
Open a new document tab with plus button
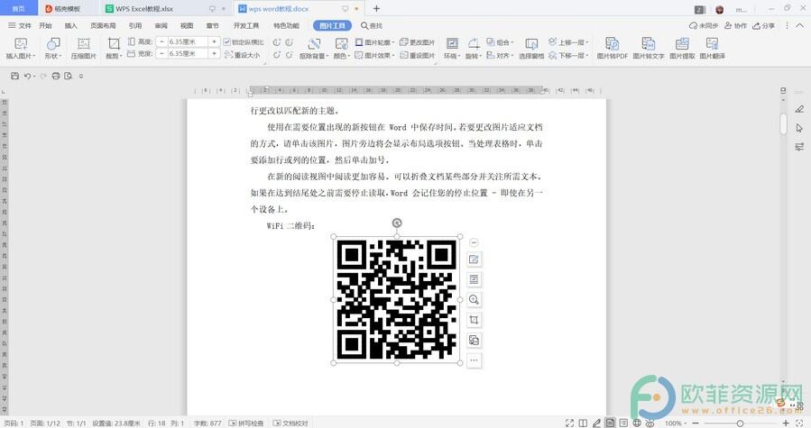(x=376, y=9)
